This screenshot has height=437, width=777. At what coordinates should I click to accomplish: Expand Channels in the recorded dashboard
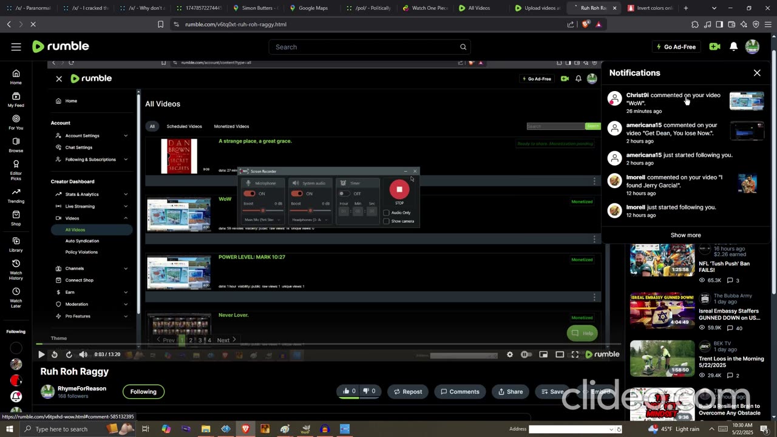point(126,268)
